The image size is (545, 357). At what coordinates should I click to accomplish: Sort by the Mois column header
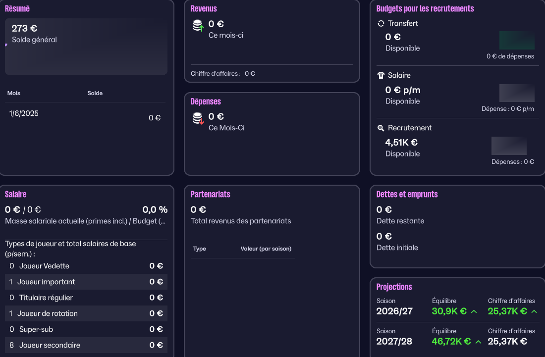point(14,93)
